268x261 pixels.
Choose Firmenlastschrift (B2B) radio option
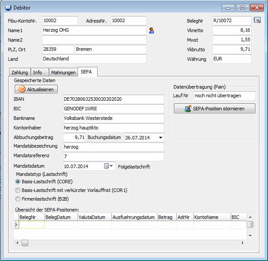click(18, 199)
